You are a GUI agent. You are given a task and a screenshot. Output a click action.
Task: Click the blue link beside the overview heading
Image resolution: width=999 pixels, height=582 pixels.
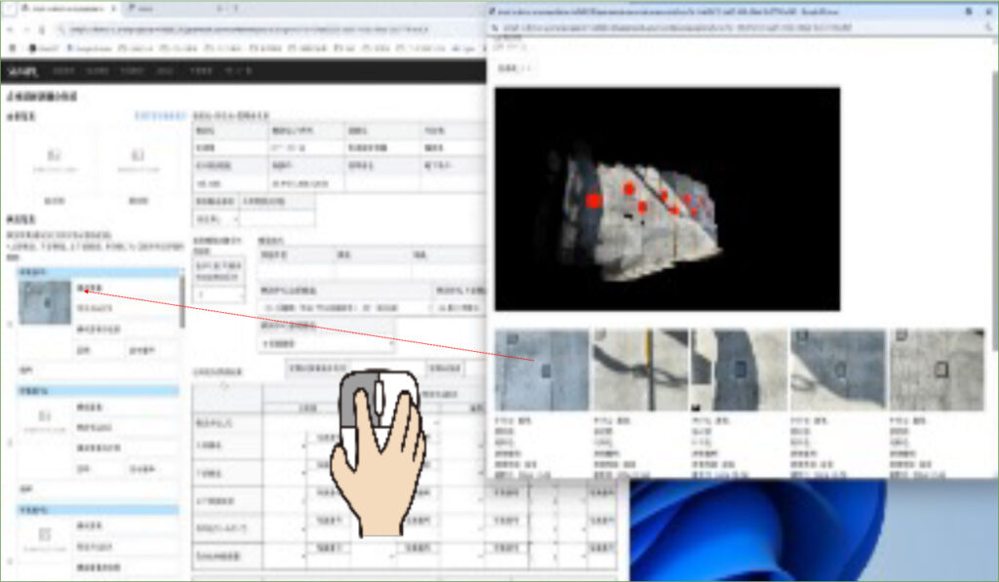coord(158,115)
